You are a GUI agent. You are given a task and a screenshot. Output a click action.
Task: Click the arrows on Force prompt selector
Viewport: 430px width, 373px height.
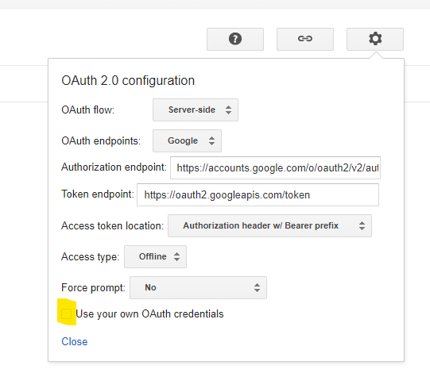(x=257, y=287)
